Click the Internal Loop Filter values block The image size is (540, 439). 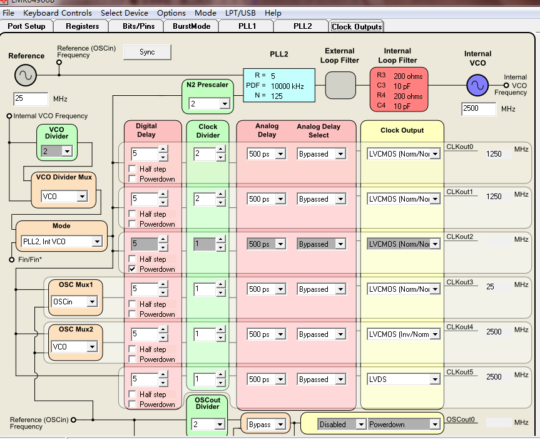tap(399, 89)
